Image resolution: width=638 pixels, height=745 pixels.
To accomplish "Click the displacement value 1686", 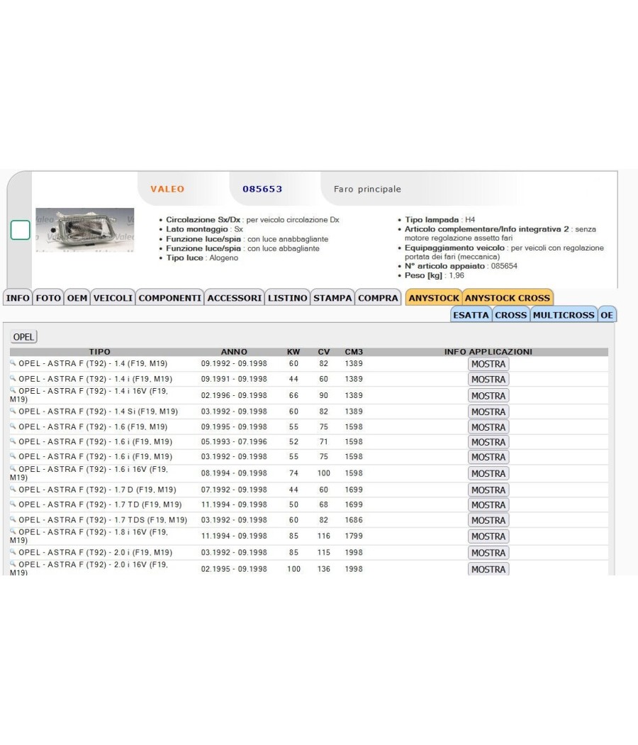I will click(x=354, y=520).
